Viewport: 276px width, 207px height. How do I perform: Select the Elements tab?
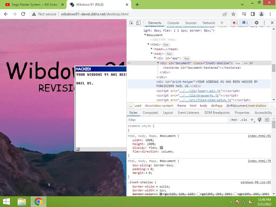click(x=154, y=23)
